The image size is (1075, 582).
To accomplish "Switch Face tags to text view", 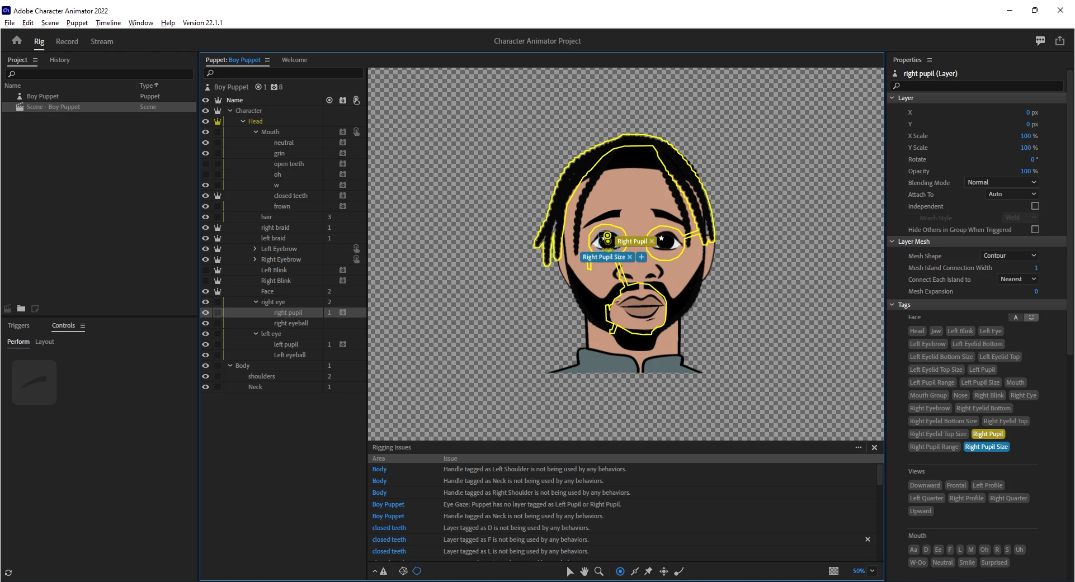I will tap(1016, 318).
